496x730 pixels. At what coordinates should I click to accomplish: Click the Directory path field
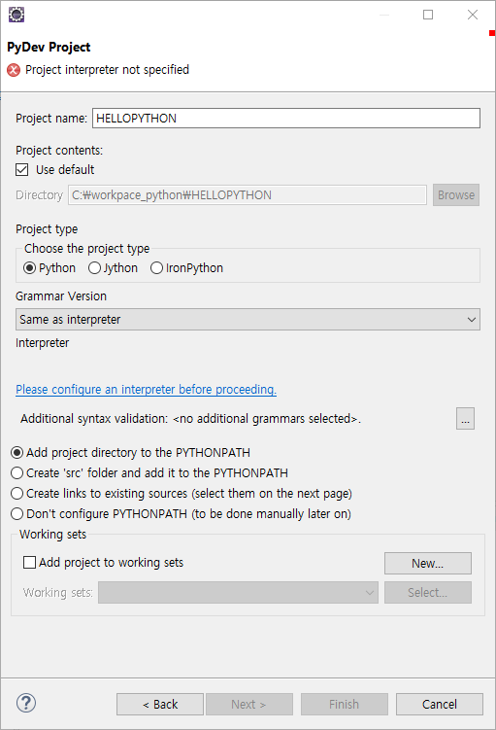[x=248, y=195]
